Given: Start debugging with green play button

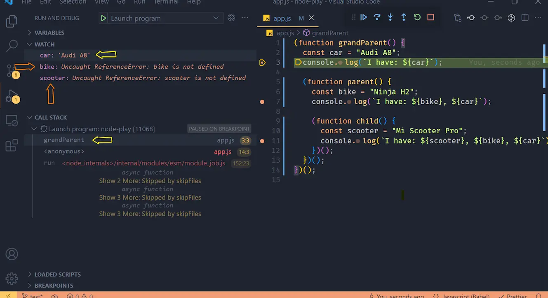Looking at the screenshot, I should (x=103, y=18).
